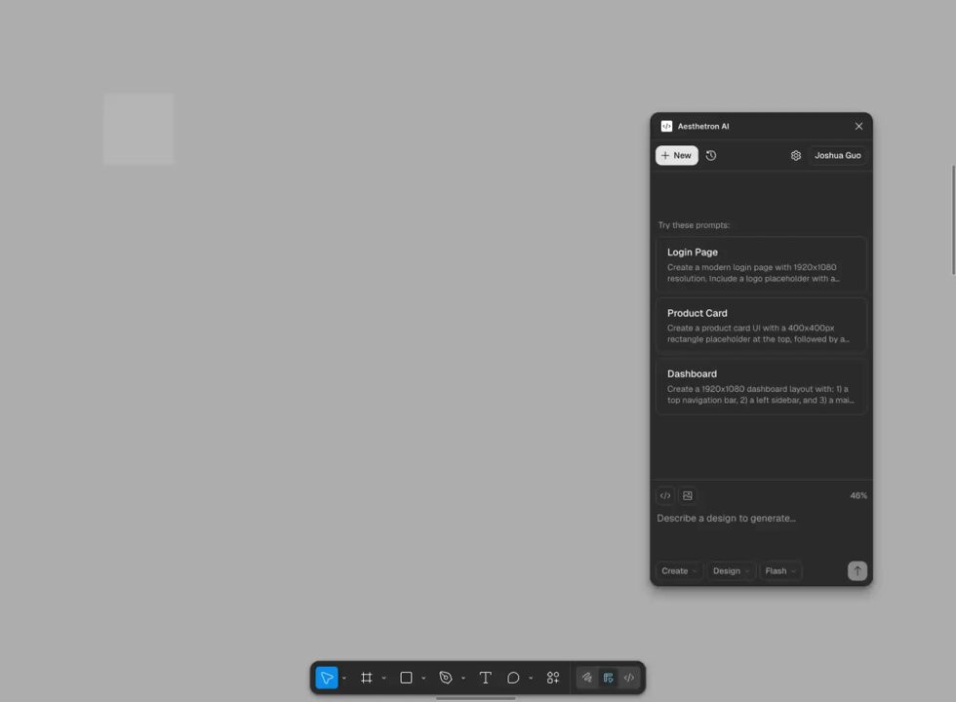Select the Frame tool
956x702 pixels.
point(367,678)
